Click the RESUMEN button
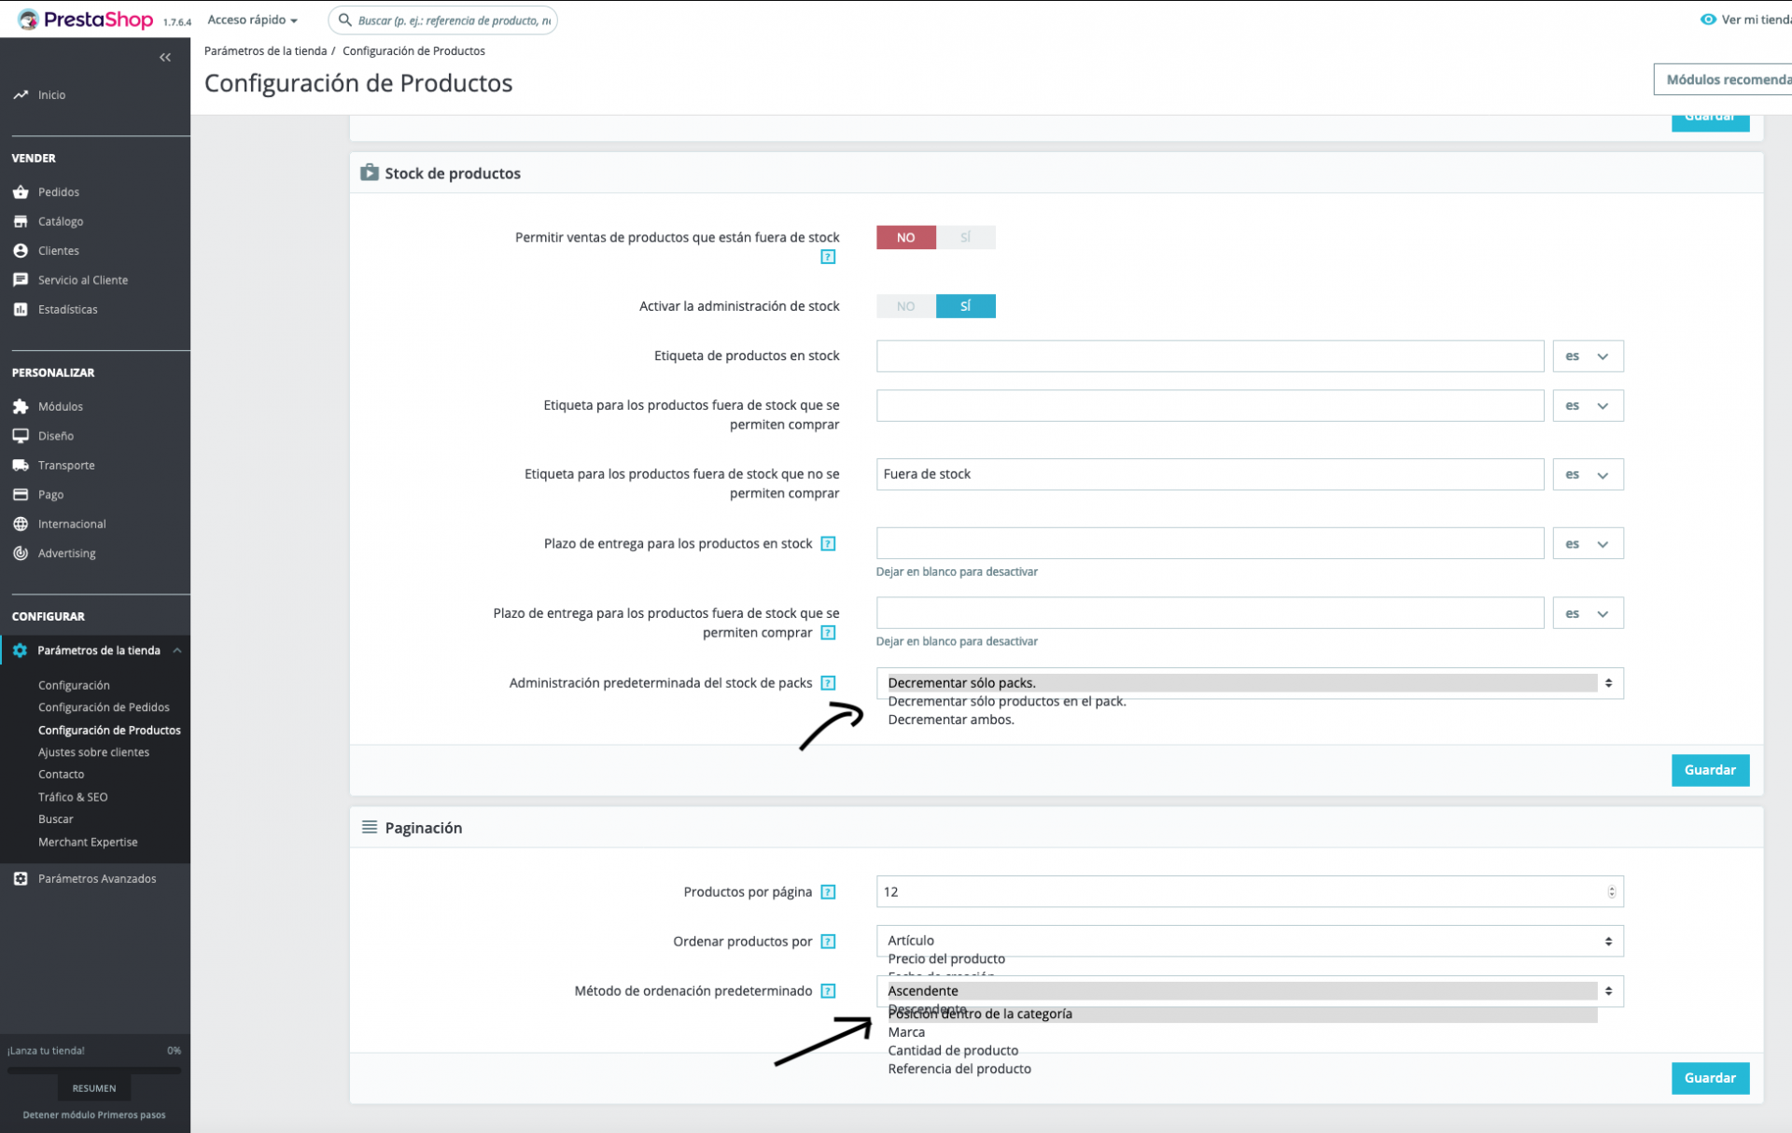This screenshot has height=1133, width=1792. click(x=94, y=1088)
